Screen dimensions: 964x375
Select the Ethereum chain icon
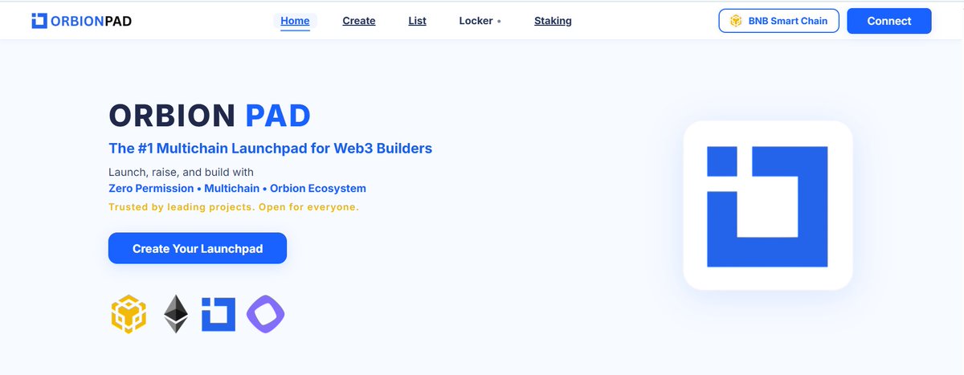(176, 314)
